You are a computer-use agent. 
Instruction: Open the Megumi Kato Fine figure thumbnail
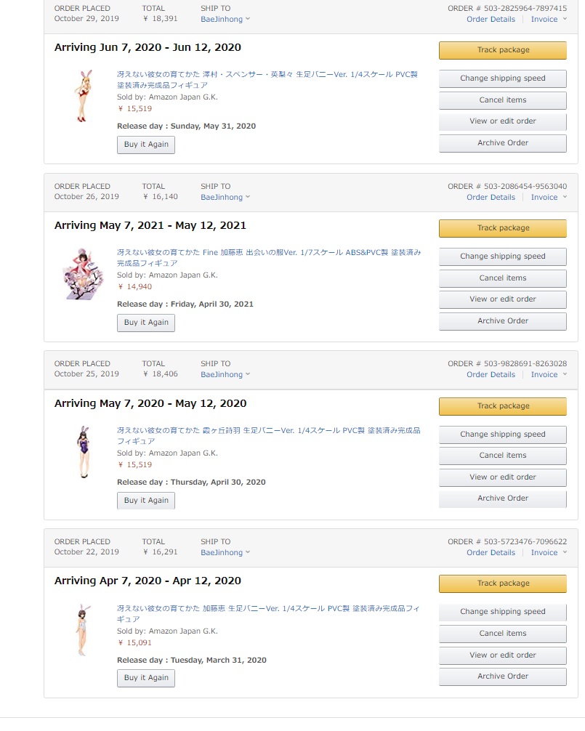83,274
